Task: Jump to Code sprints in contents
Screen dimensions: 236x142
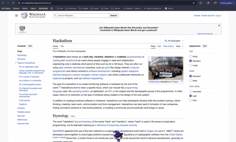Action: coord(24,101)
